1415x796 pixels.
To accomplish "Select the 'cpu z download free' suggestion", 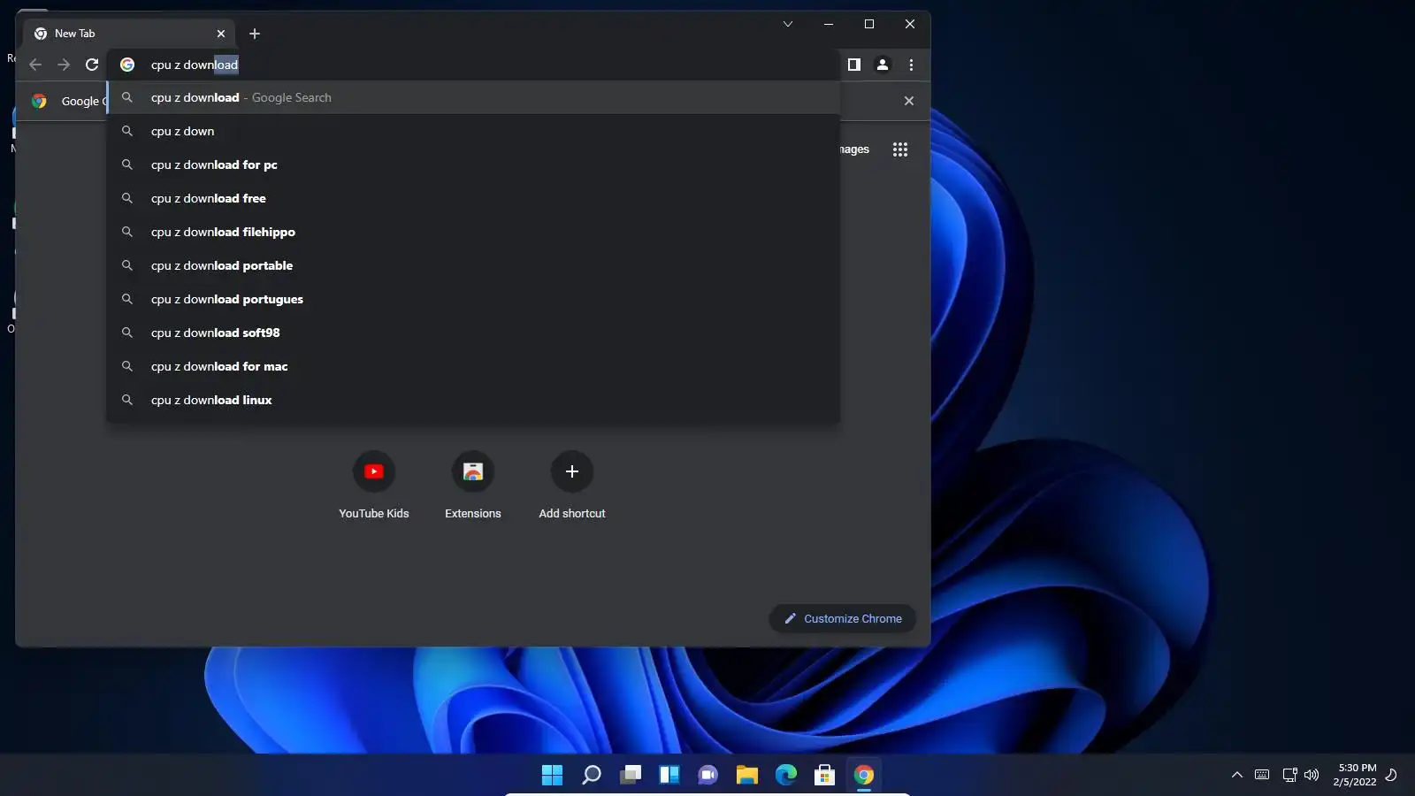I will pyautogui.click(x=473, y=198).
